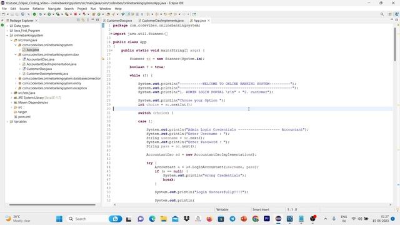Expand the Variables project

click(7, 122)
